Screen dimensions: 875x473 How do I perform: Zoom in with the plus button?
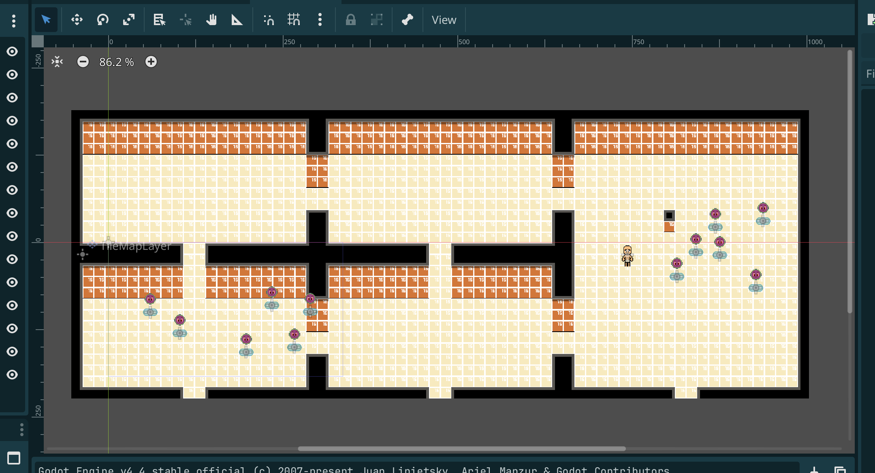(x=151, y=62)
